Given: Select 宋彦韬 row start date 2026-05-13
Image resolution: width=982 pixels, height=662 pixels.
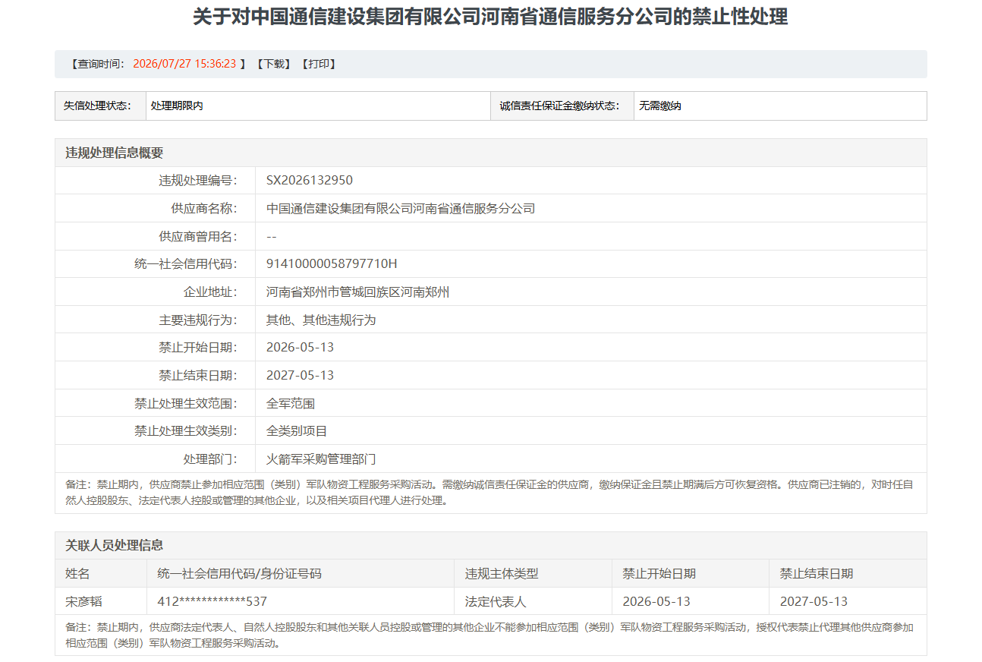Looking at the screenshot, I should (656, 601).
